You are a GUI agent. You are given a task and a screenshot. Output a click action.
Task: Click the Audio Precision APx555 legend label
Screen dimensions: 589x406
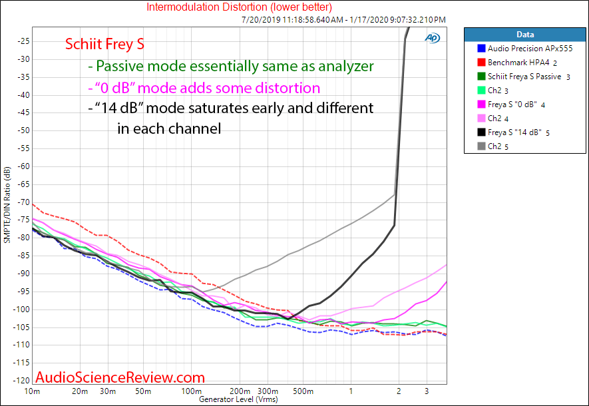click(530, 49)
